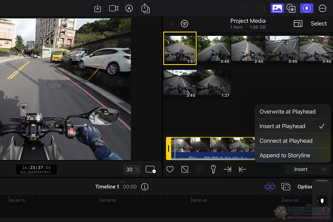Tap the import media icon
333x222 pixels.
(98, 9)
